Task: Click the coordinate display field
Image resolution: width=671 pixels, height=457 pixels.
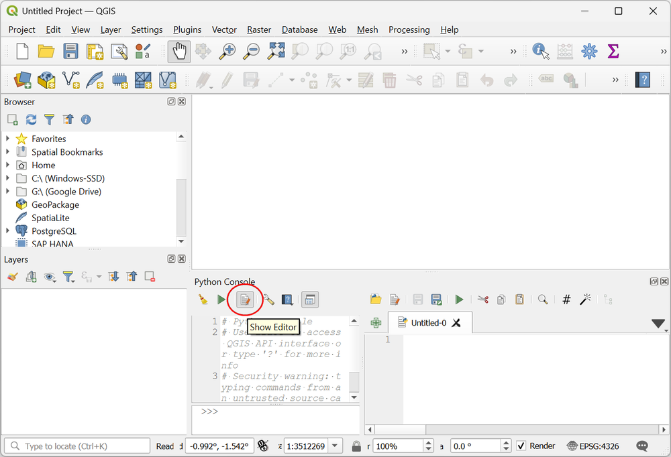Action: (x=219, y=446)
